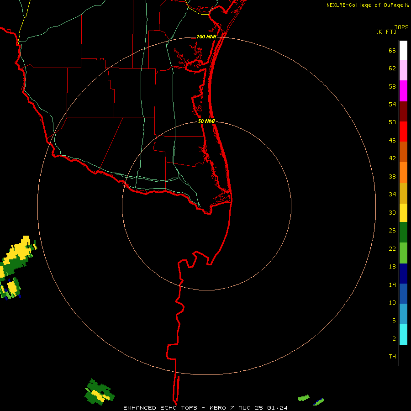Click the '30' legend value label
The image size is (411, 411).
392,212
